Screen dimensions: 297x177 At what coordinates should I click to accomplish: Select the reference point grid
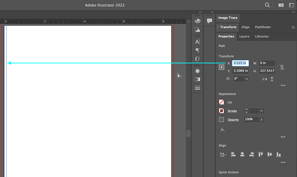(x=221, y=67)
